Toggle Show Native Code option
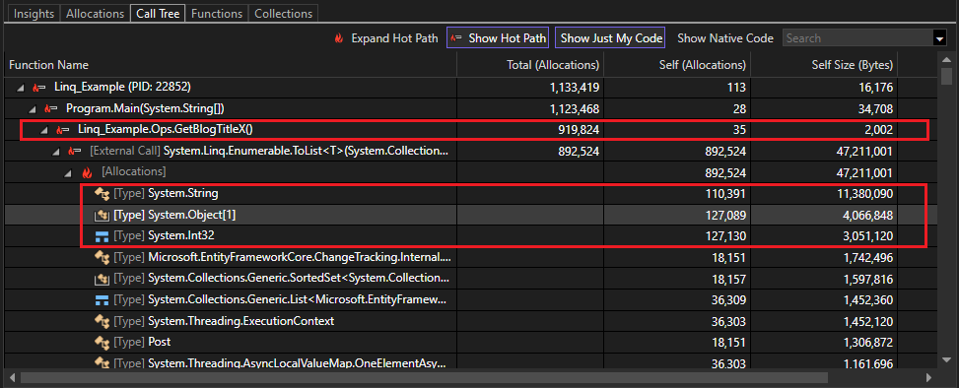Image resolution: width=959 pixels, height=388 pixels. 725,37
